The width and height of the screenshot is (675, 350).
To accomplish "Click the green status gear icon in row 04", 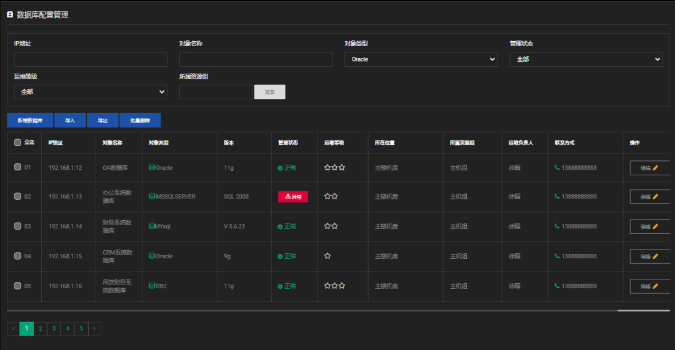I will click(280, 256).
